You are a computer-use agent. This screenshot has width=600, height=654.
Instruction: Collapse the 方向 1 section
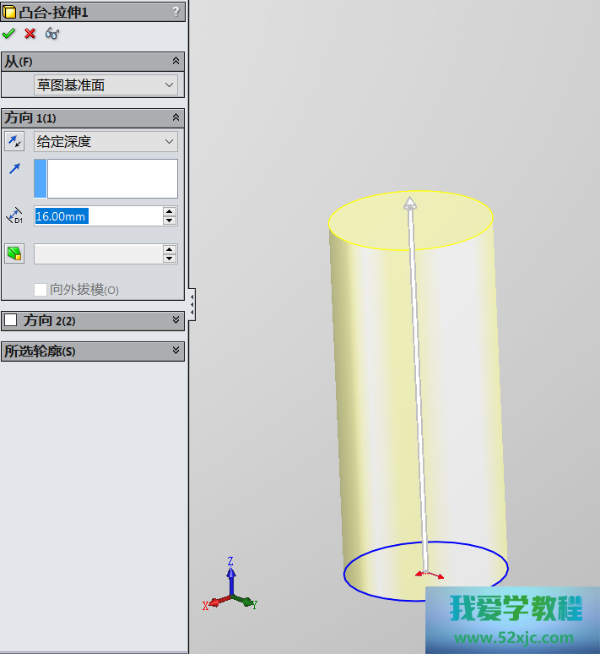pyautogui.click(x=176, y=117)
